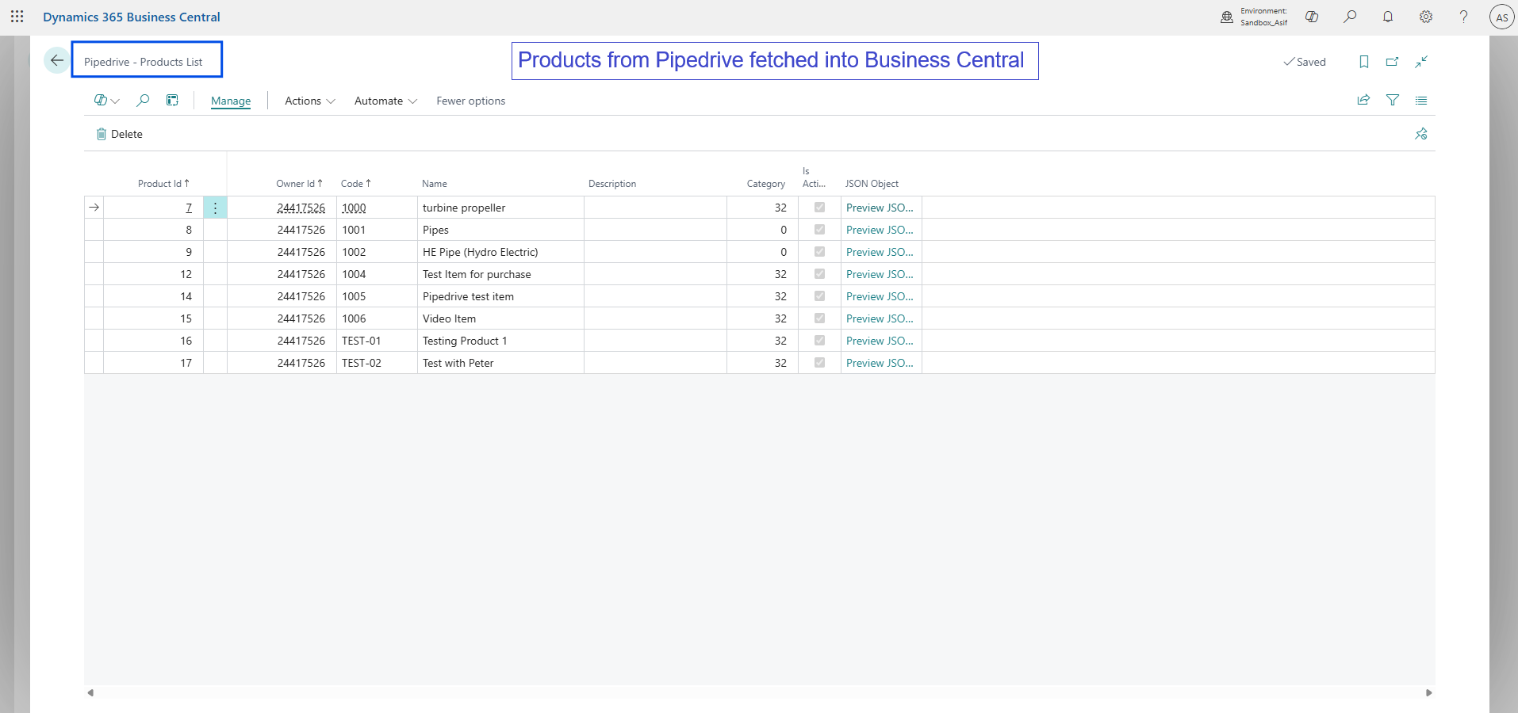
Task: Open the Share icon above the list
Action: tap(1363, 101)
